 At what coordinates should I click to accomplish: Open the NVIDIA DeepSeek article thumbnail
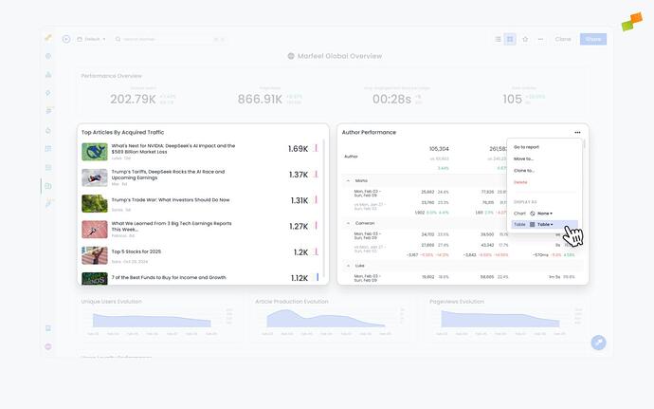(x=95, y=152)
